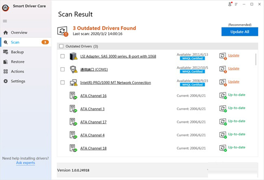Open the Actions section
The width and height of the screenshot is (264, 180).
tap(26, 71)
